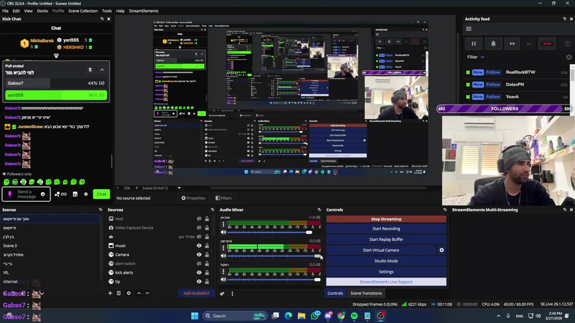Hide the Camera source
Viewport: 575px width, 323px height.
coord(199,254)
